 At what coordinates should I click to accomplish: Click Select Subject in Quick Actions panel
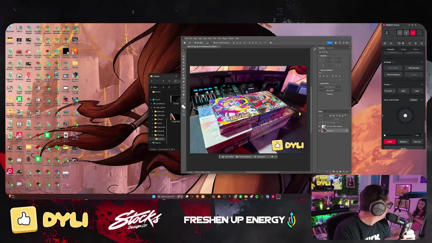(330, 90)
